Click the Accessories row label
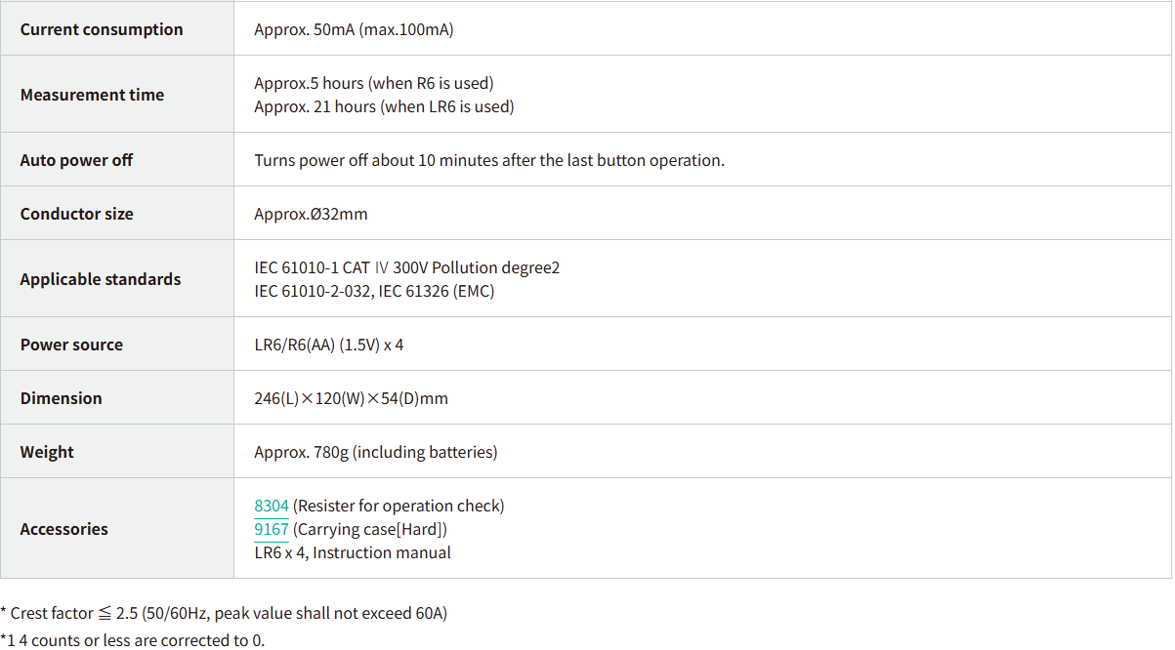The image size is (1175, 650). (63, 529)
